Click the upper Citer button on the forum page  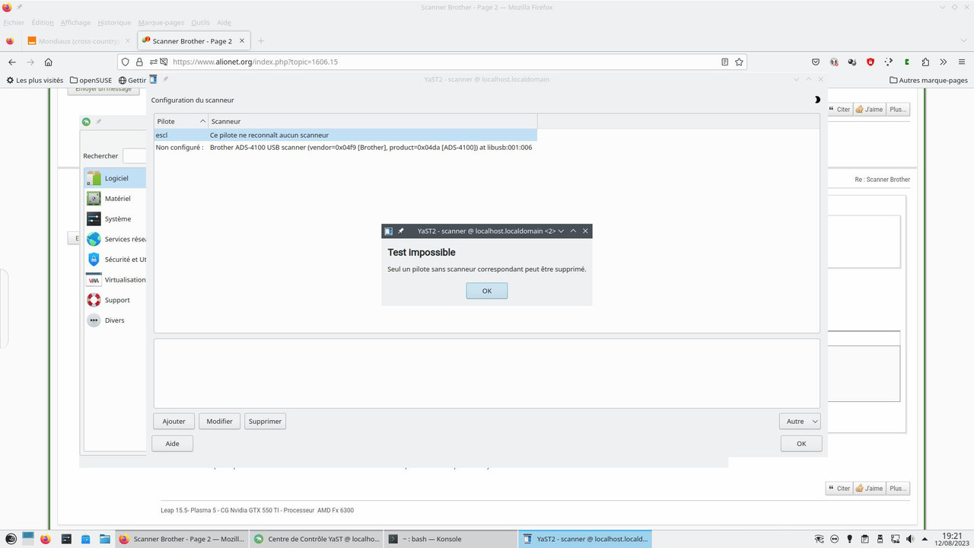tap(839, 109)
